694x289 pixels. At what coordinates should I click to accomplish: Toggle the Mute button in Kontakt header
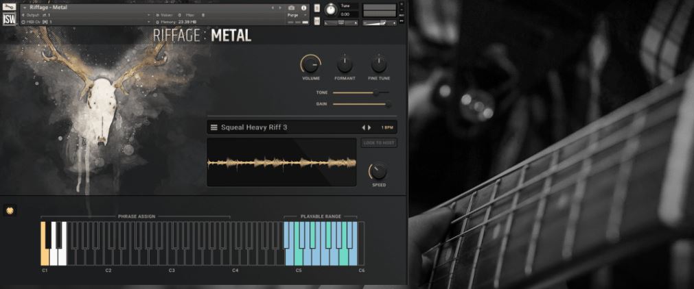pyautogui.click(x=317, y=21)
